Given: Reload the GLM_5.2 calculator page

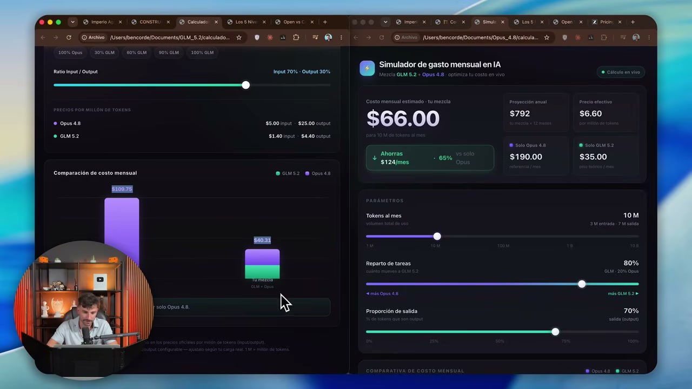Looking at the screenshot, I should pyautogui.click(x=69, y=37).
